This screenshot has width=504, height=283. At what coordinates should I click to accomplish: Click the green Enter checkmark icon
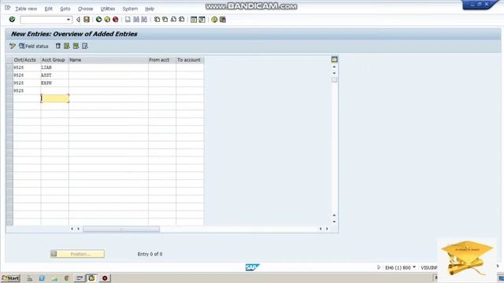[13, 20]
